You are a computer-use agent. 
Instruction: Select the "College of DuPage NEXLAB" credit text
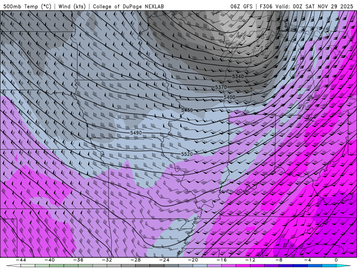coord(128,6)
